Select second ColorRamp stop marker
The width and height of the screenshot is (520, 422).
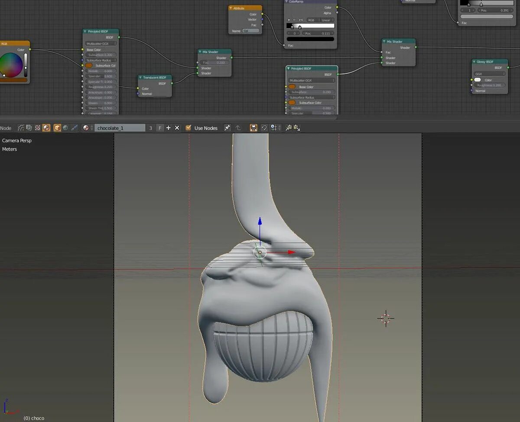pos(300,27)
